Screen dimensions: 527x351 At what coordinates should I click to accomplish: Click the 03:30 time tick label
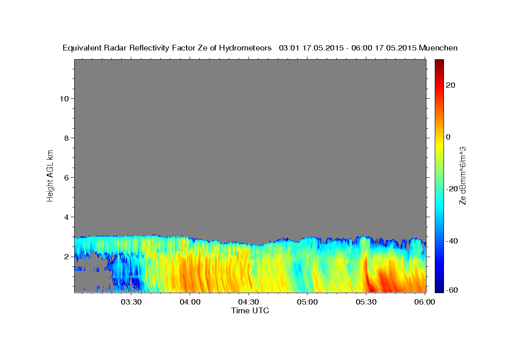(131, 302)
